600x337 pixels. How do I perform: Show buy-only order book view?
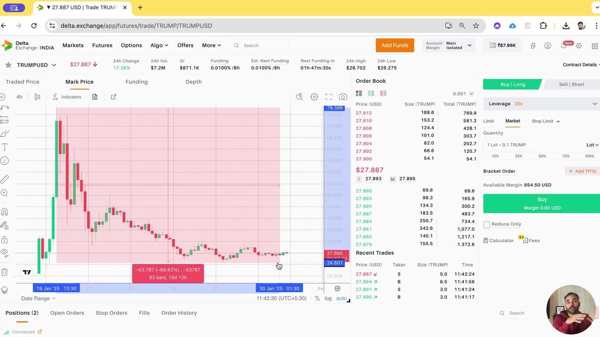click(371, 94)
